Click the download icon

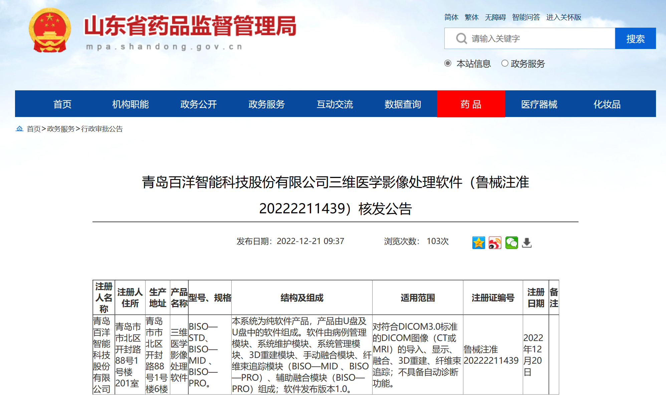527,243
